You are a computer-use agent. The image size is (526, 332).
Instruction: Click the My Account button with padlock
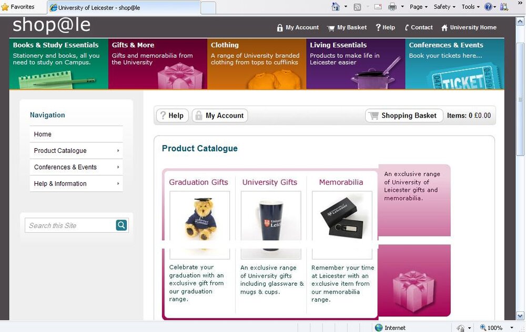click(220, 116)
